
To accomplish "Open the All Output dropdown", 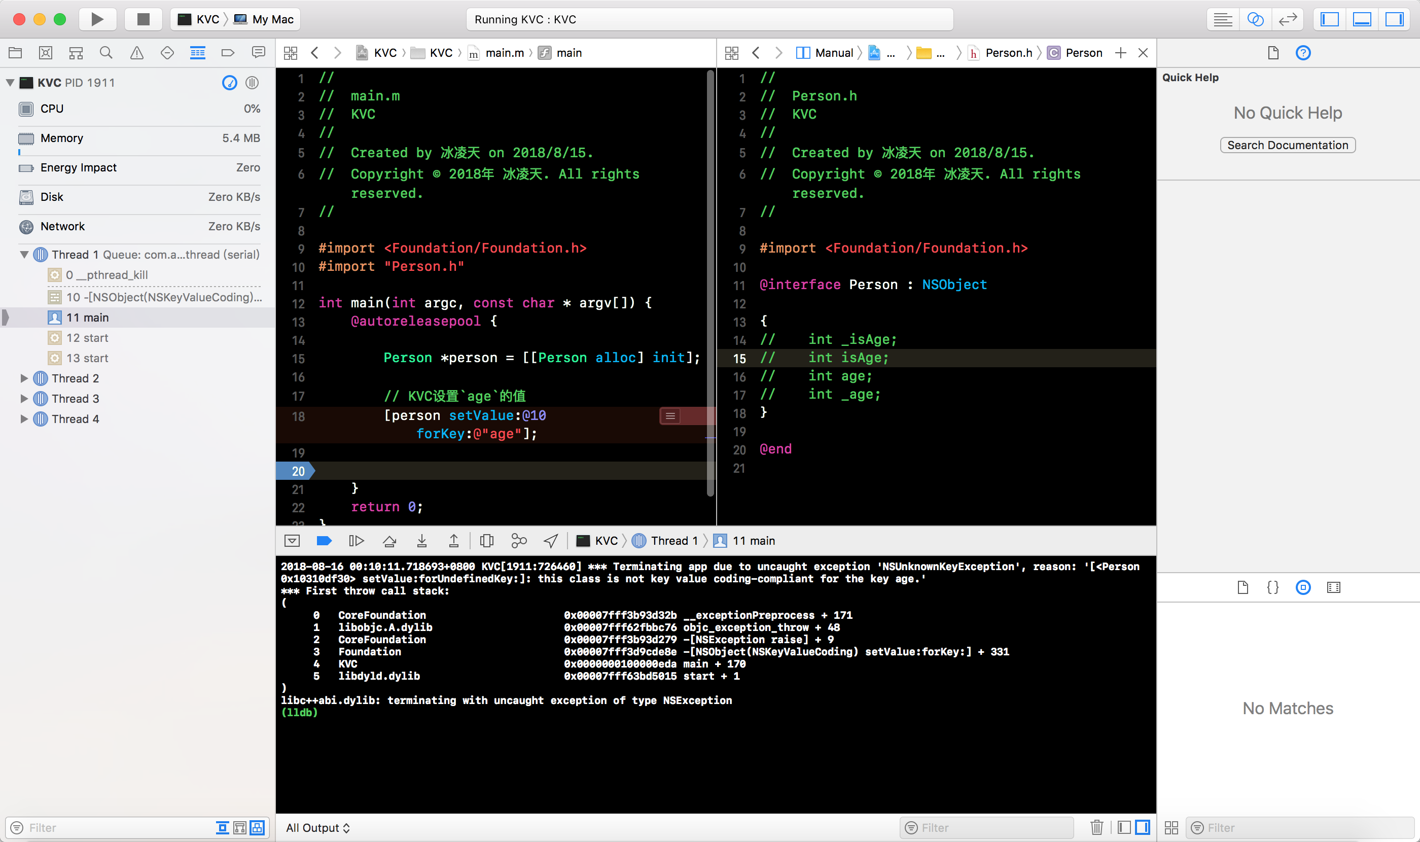I will (317, 827).
